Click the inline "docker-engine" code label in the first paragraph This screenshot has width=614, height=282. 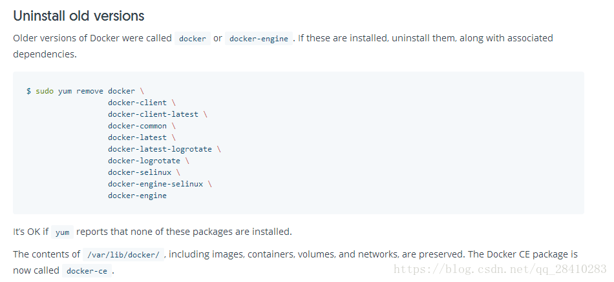pos(259,39)
